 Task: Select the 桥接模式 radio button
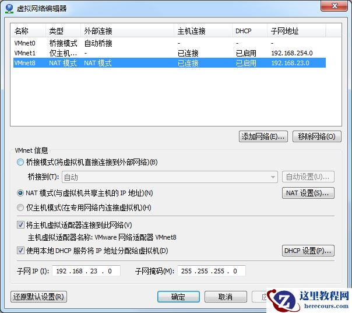pos(20,162)
